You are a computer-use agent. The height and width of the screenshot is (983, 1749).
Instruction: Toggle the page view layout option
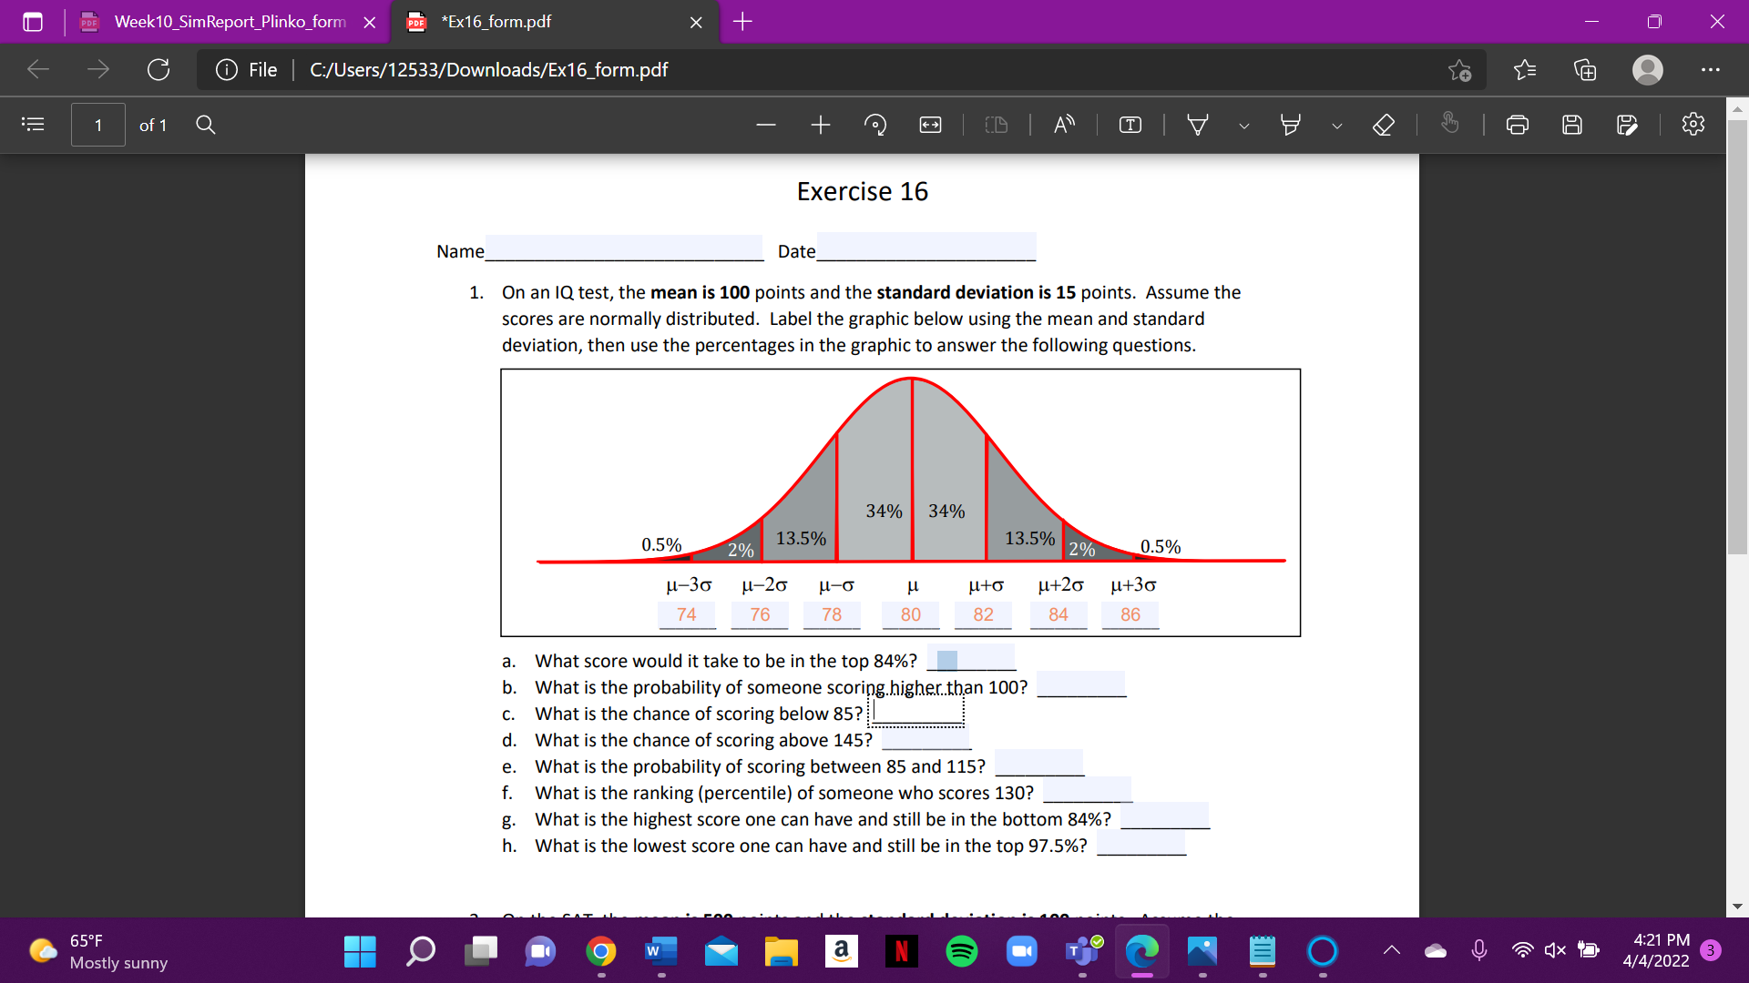point(996,125)
